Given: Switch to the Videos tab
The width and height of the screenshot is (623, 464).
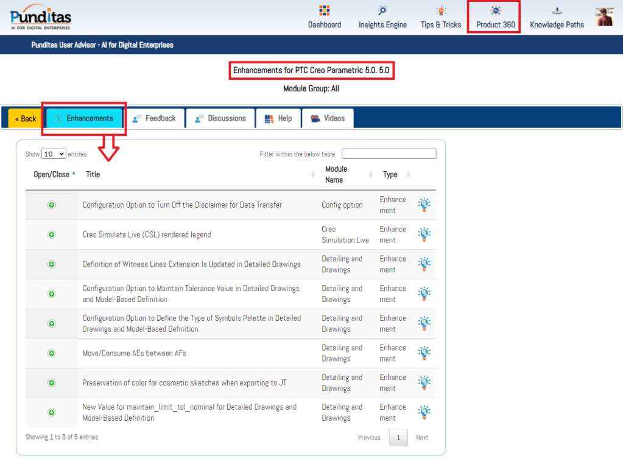Looking at the screenshot, I should click(328, 118).
